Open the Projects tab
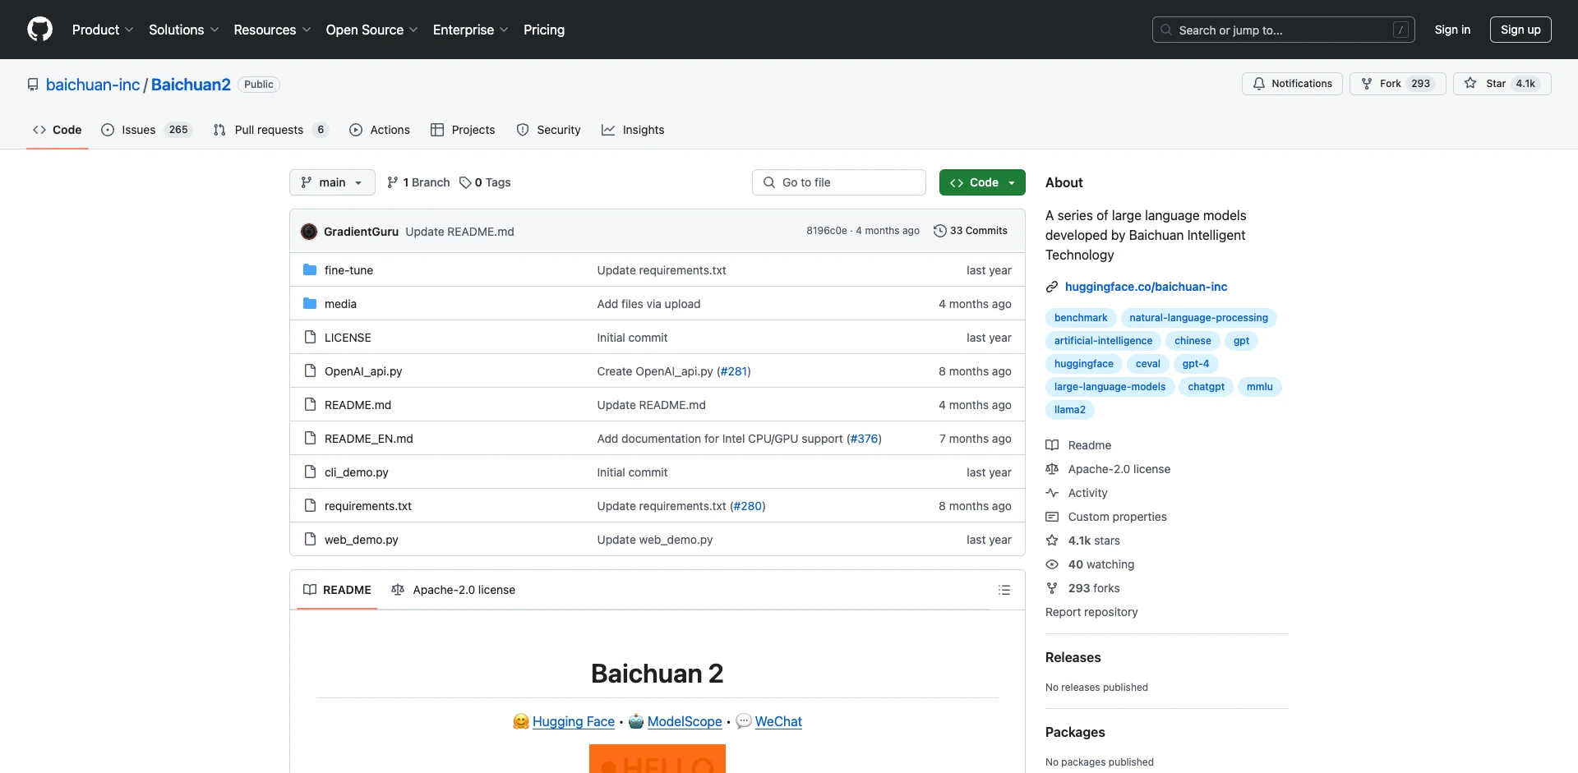Screen dimensions: 1578x773 463,130
